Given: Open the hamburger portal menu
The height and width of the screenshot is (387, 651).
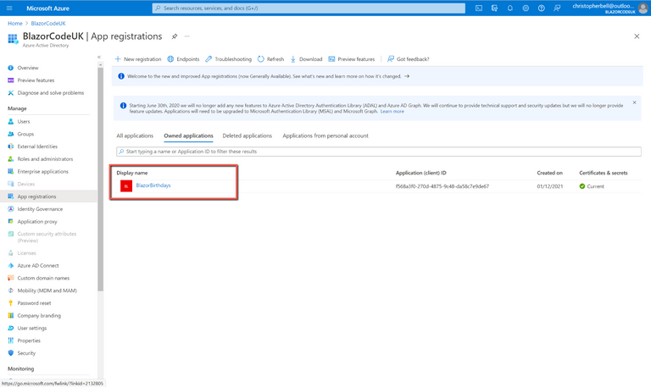Looking at the screenshot, I should coord(9,8).
